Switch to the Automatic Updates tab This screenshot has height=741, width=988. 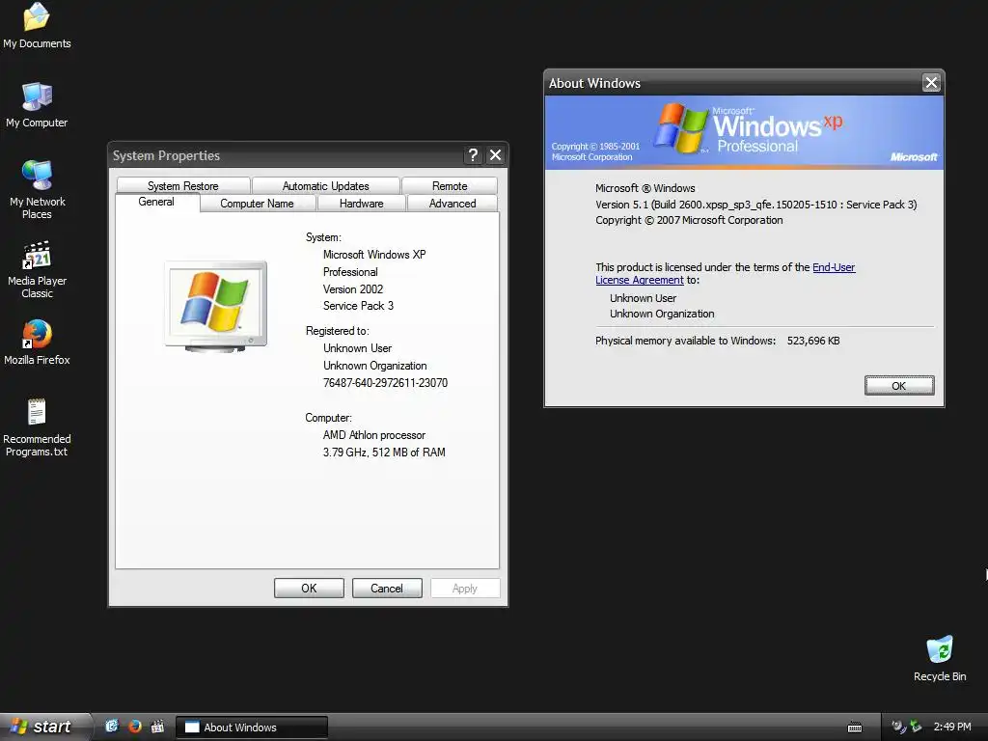click(x=326, y=186)
